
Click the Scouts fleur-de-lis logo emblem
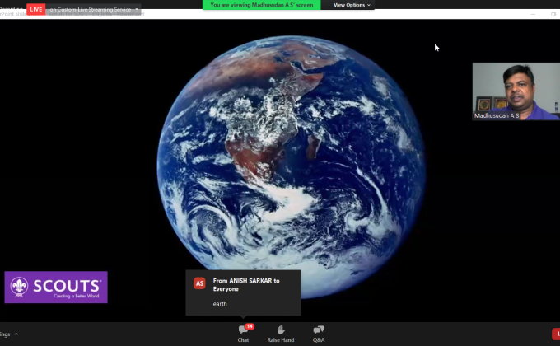point(19,287)
